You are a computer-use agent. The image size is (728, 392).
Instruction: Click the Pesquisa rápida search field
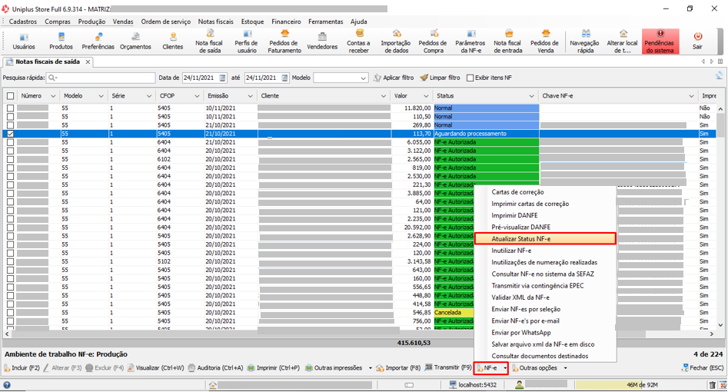pos(101,78)
